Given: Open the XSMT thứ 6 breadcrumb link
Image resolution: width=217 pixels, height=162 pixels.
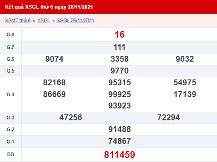Looking at the screenshot, I should tap(18, 21).
